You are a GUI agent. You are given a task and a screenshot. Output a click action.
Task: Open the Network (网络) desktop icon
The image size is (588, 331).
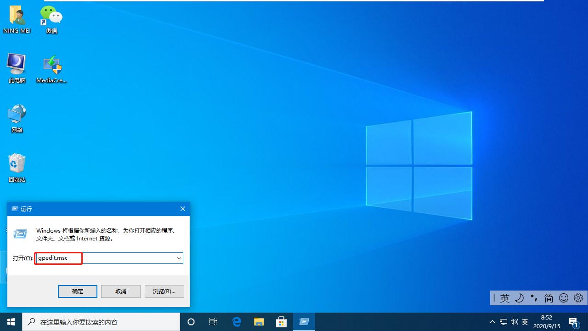point(17,114)
